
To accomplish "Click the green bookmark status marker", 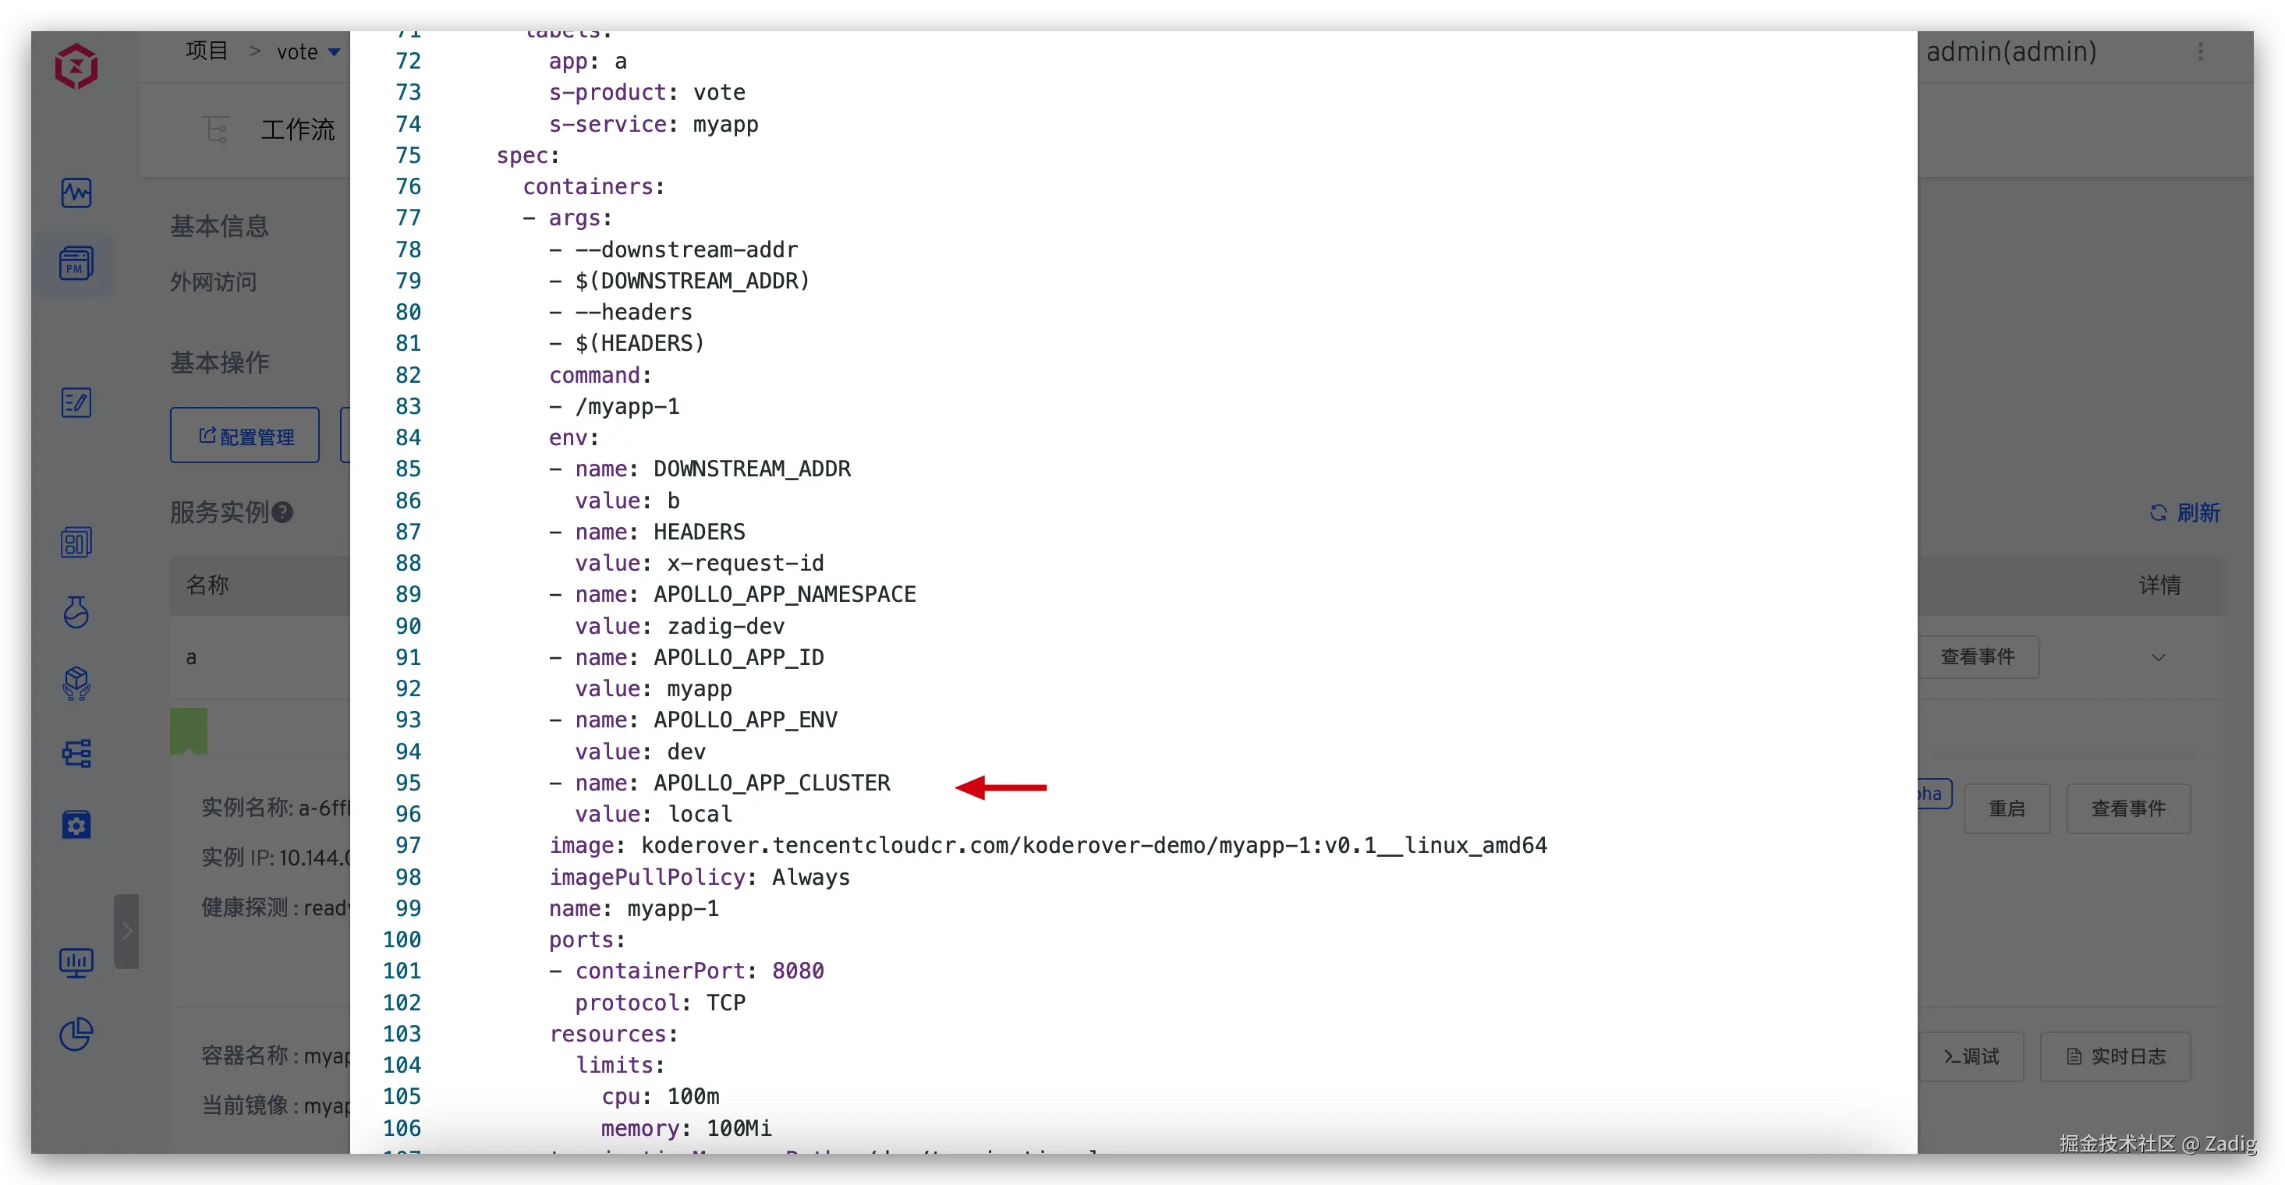I will pyautogui.click(x=188, y=730).
